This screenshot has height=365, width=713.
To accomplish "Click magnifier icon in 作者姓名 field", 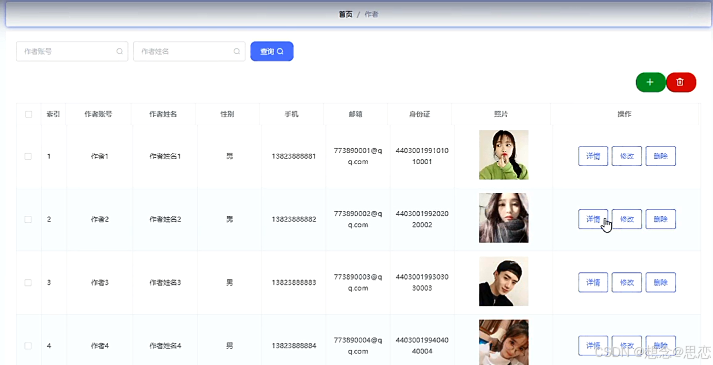I will tap(236, 52).
